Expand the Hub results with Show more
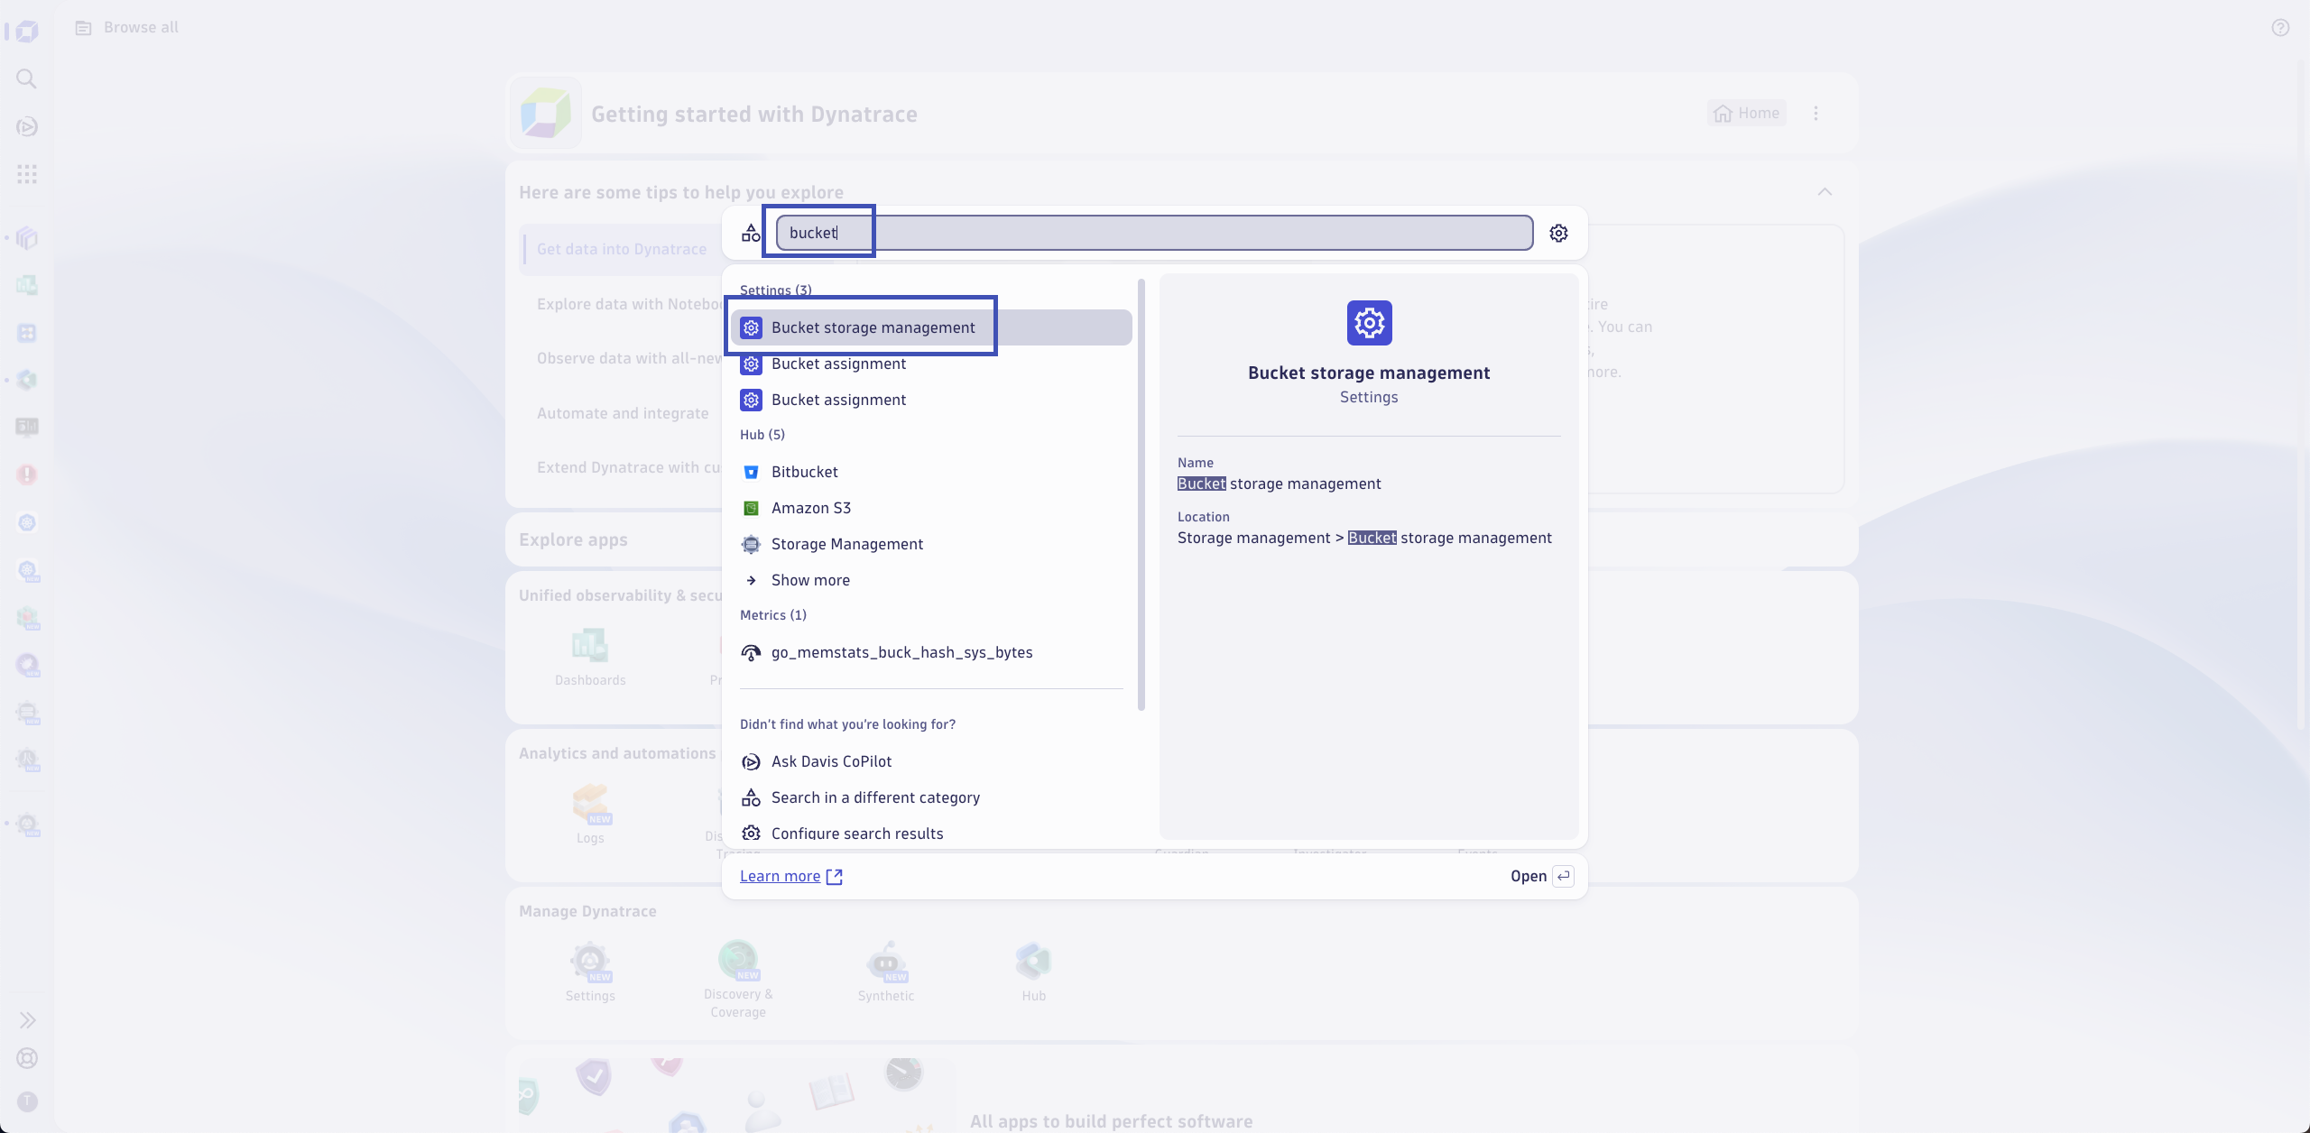 click(931, 580)
